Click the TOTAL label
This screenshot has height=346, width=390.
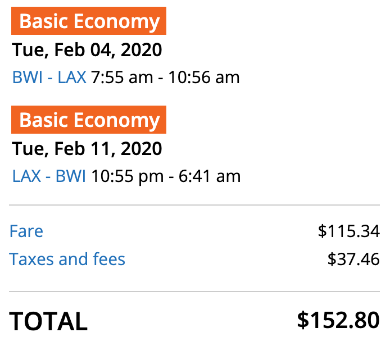[x=49, y=321]
